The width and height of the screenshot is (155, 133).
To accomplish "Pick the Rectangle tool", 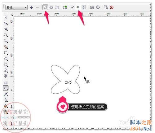I will [x=6, y=53].
